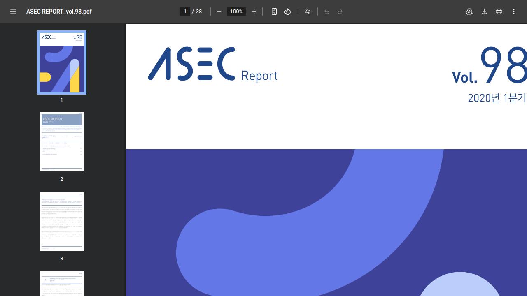Click the 100% zoom level field
The width and height of the screenshot is (527, 296).
point(236,12)
